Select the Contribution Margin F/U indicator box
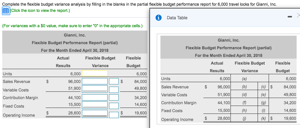This screenshot has width=300, height=128. pyautogui.click(x=114, y=97)
